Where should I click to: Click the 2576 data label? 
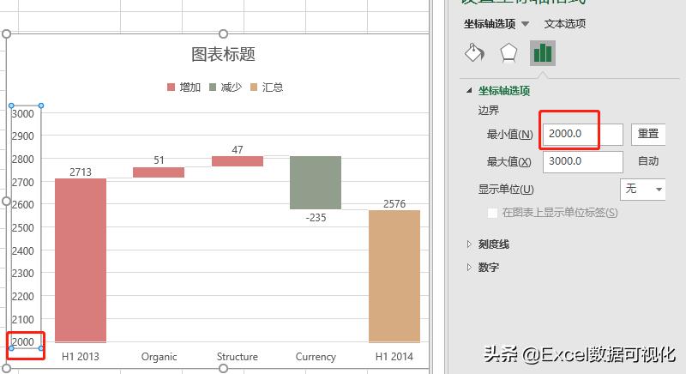[x=394, y=204]
